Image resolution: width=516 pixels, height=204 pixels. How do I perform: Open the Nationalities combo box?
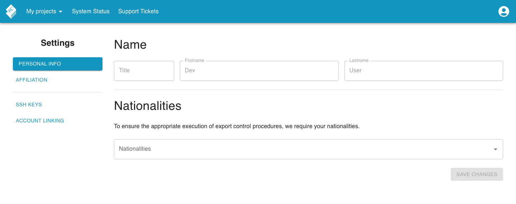point(309,149)
